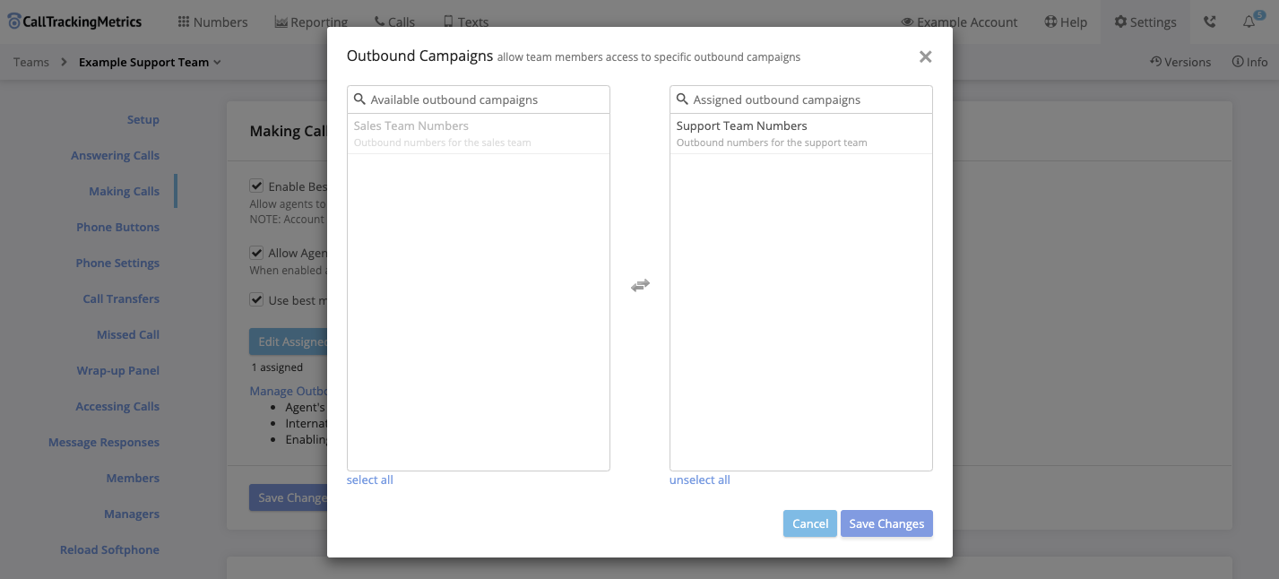
Task: Toggle the Allow Agent checkbox
Action: point(256,253)
